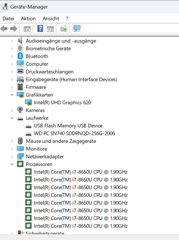Collapse the Laufwerke node
The height and width of the screenshot is (240, 179).
click(12, 118)
